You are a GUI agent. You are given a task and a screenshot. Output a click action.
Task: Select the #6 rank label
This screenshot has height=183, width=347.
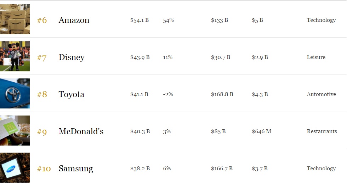point(42,20)
